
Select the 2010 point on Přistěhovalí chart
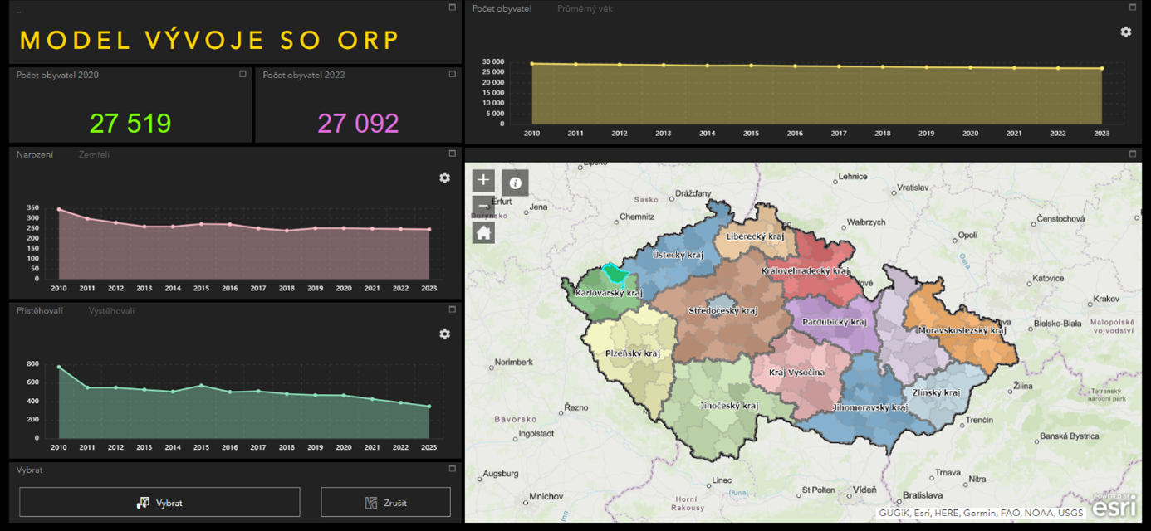pyautogui.click(x=58, y=367)
